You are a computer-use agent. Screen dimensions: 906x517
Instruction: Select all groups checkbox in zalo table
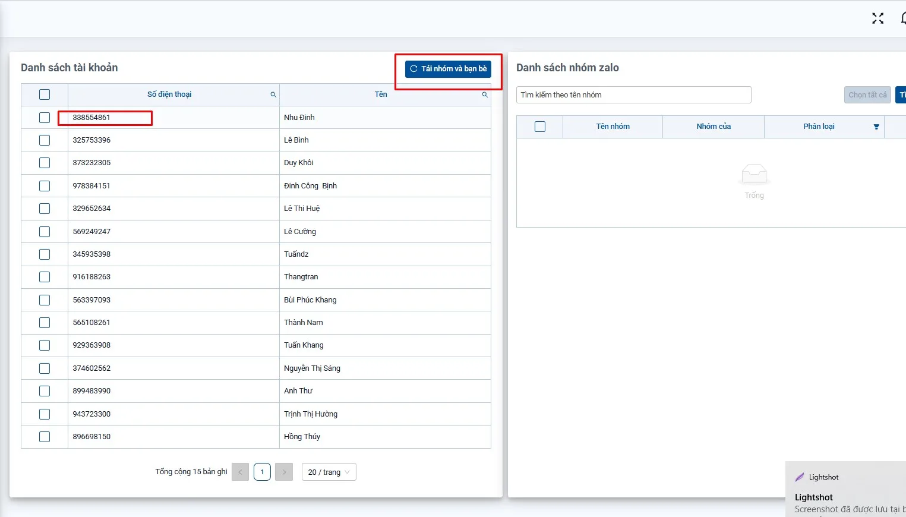click(x=539, y=127)
